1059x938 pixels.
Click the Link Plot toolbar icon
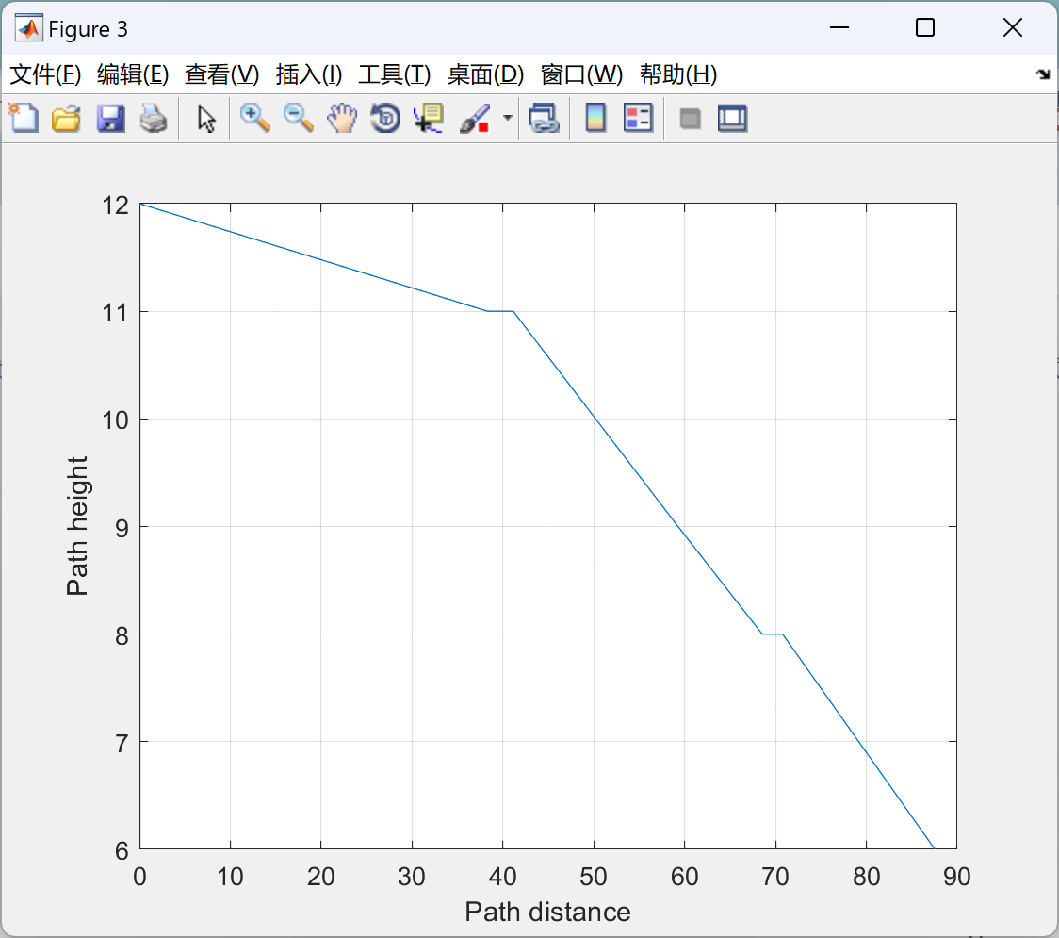[545, 118]
